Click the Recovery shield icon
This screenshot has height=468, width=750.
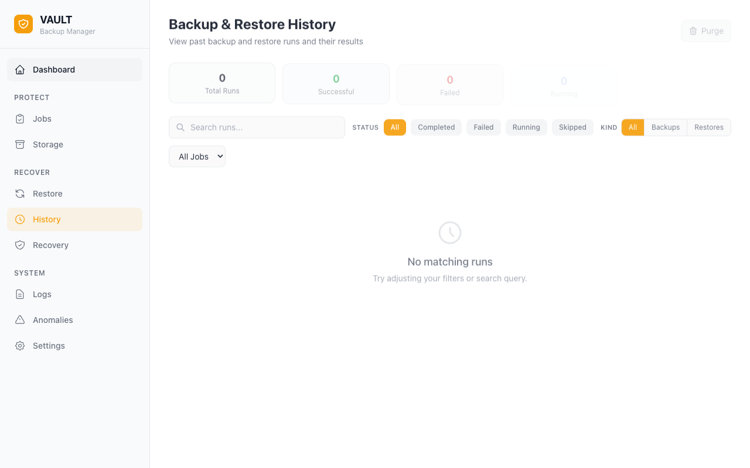(20, 245)
